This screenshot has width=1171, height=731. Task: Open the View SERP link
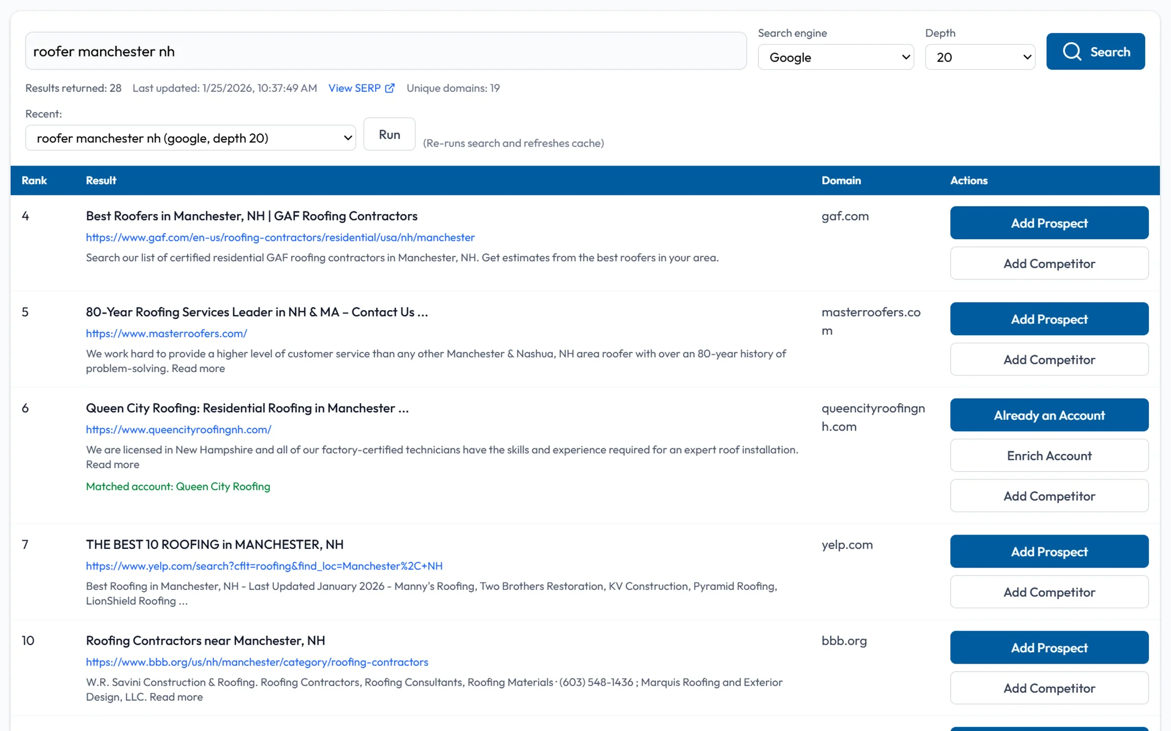click(354, 88)
